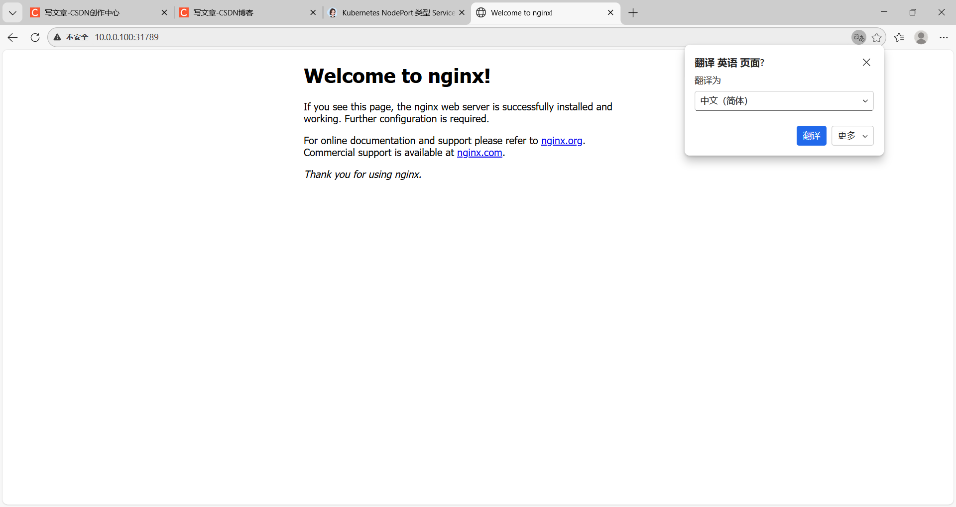Click avatar favicon on Kubernetes tab

[x=333, y=13]
